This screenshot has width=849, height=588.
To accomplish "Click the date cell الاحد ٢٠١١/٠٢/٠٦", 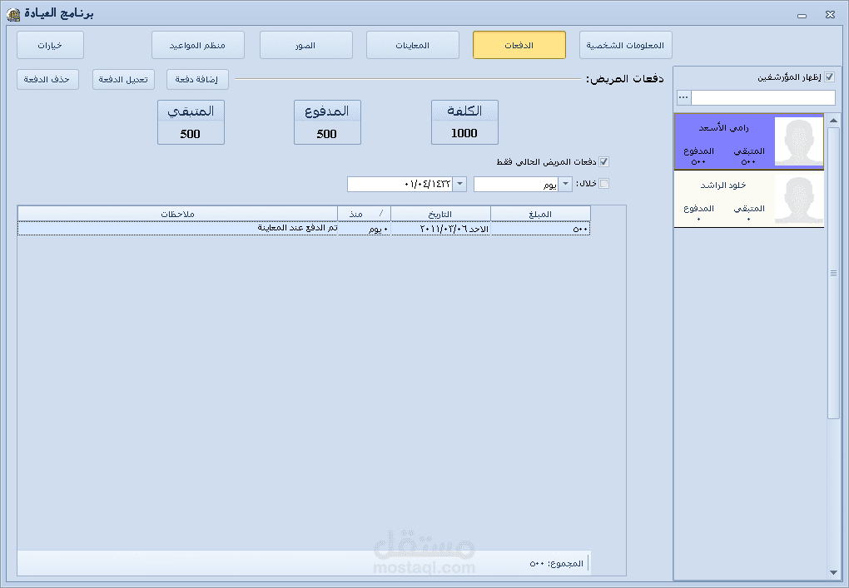I will [x=440, y=229].
